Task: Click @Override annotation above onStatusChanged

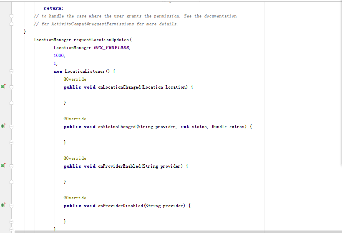Action: click(75, 119)
